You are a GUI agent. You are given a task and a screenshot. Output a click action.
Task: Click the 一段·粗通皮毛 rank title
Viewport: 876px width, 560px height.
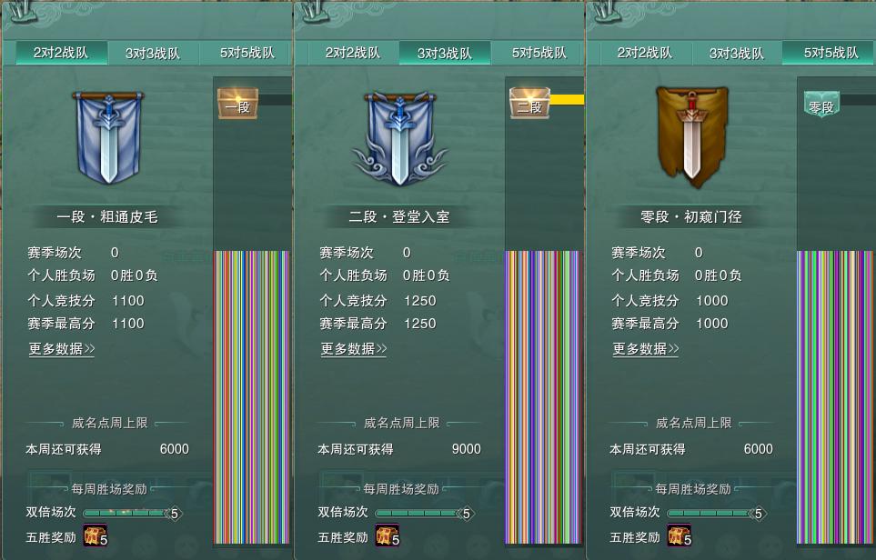coord(107,216)
